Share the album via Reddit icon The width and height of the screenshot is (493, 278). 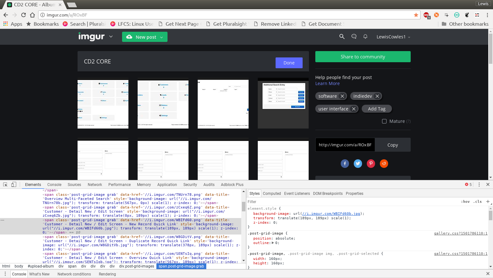384,163
